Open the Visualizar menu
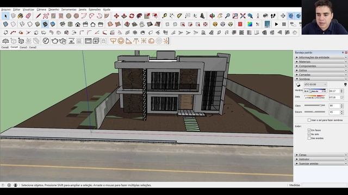The height and width of the screenshot is (195, 348). click(28, 10)
